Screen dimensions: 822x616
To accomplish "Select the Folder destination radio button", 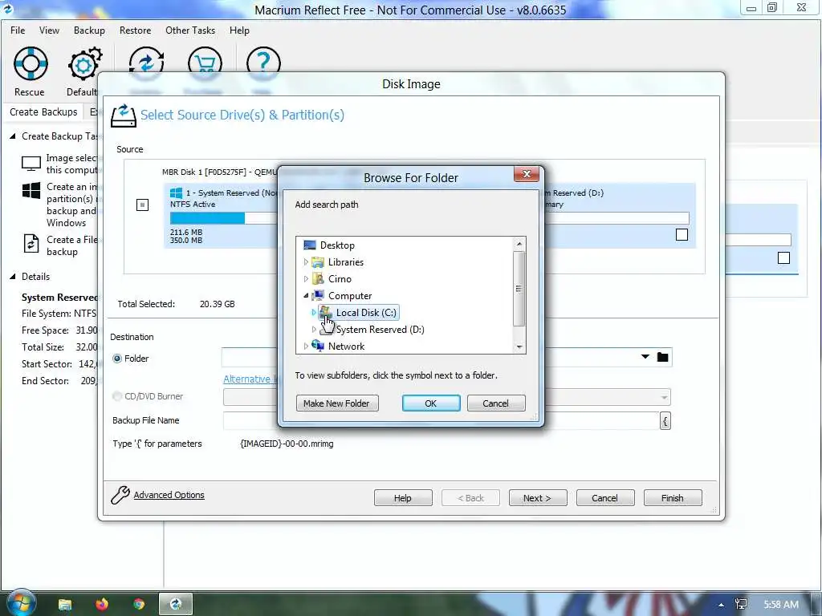I will (x=117, y=359).
